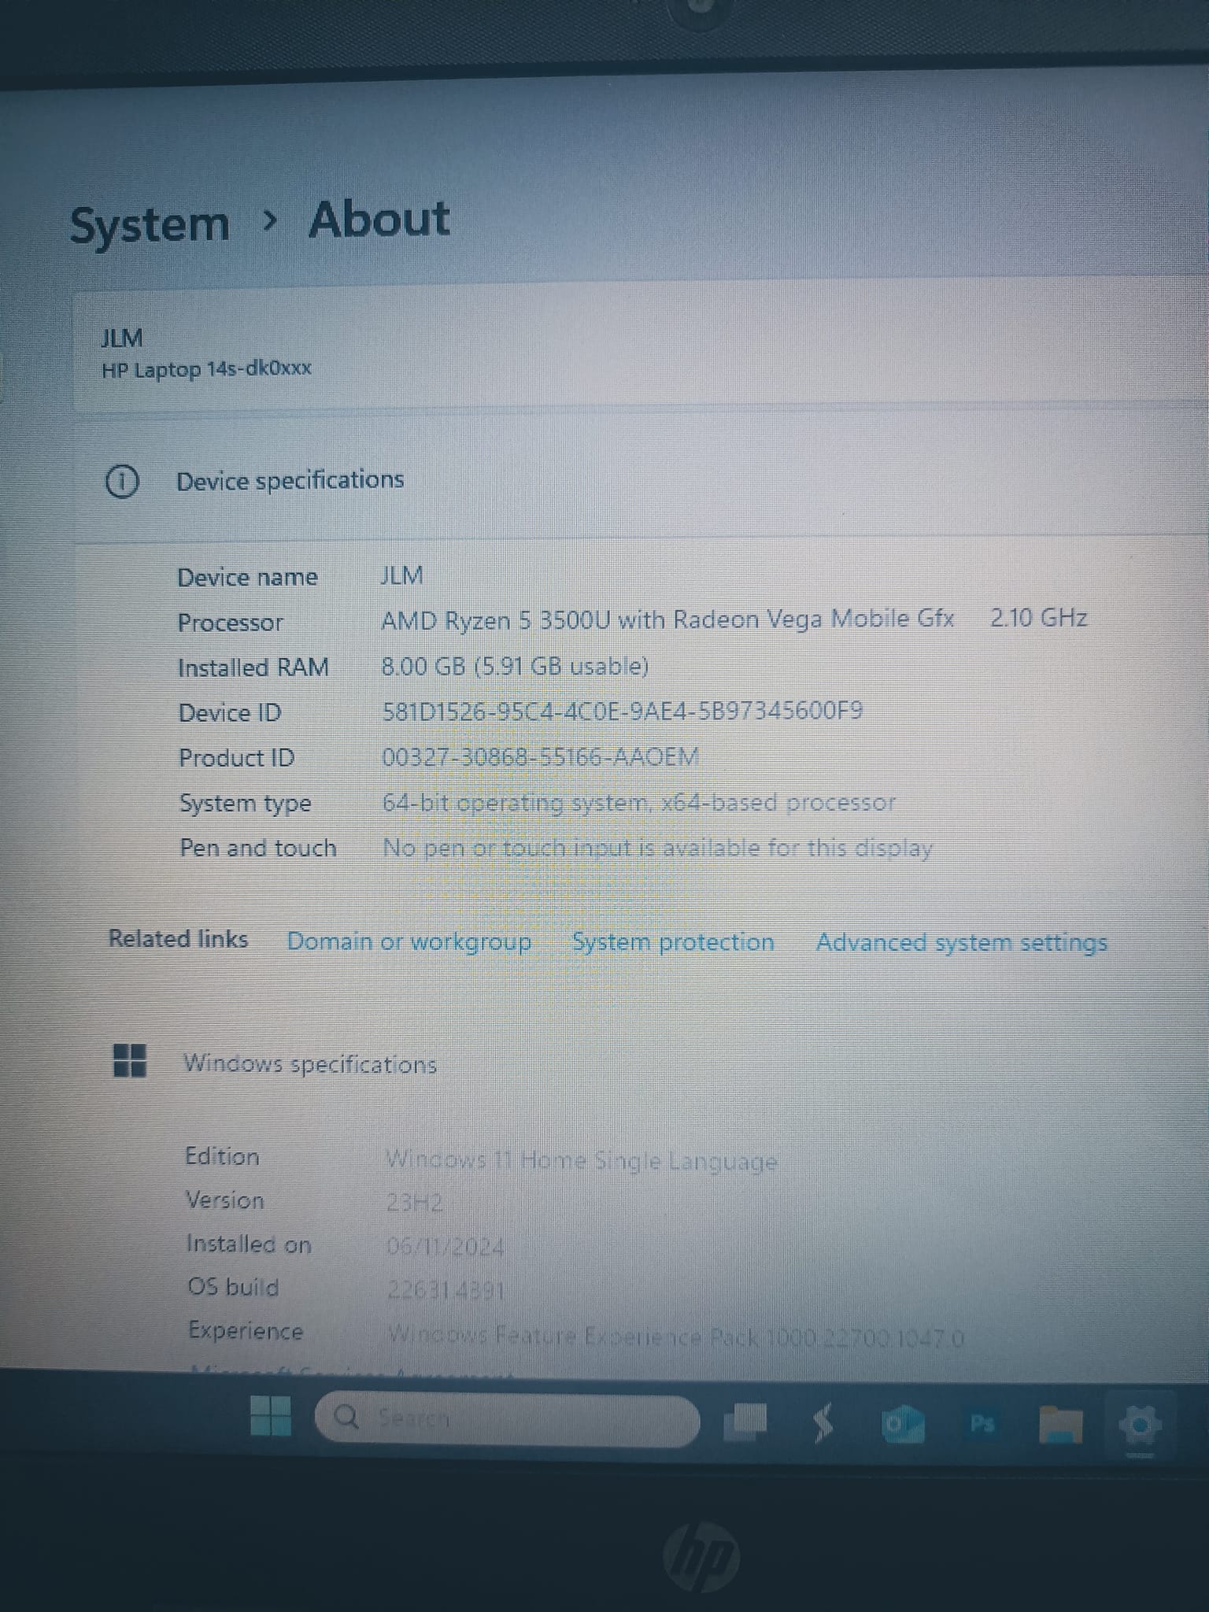This screenshot has height=1612, width=1209.
Task: Click the Device specifications info icon
Action: (122, 482)
